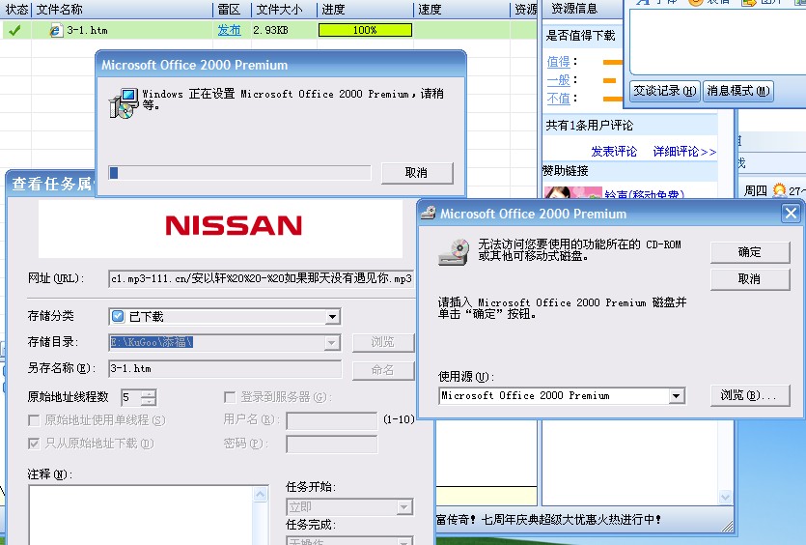Image resolution: width=806 pixels, height=545 pixels.
Task: Sort downloads by 文件名称 column header
Action: pyautogui.click(x=123, y=10)
